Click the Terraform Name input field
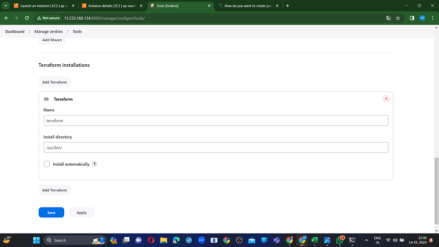Viewport: 439px width, 247px height. coord(216,120)
